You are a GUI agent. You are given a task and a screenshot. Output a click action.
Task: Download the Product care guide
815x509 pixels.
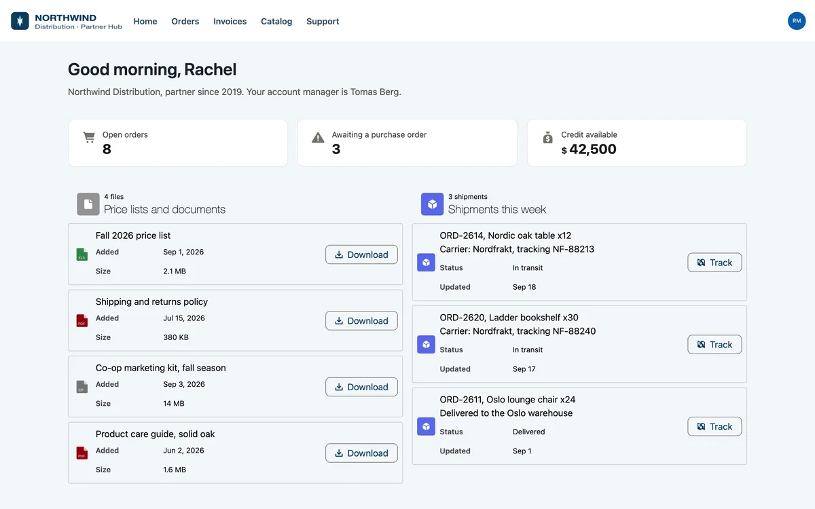click(x=361, y=453)
